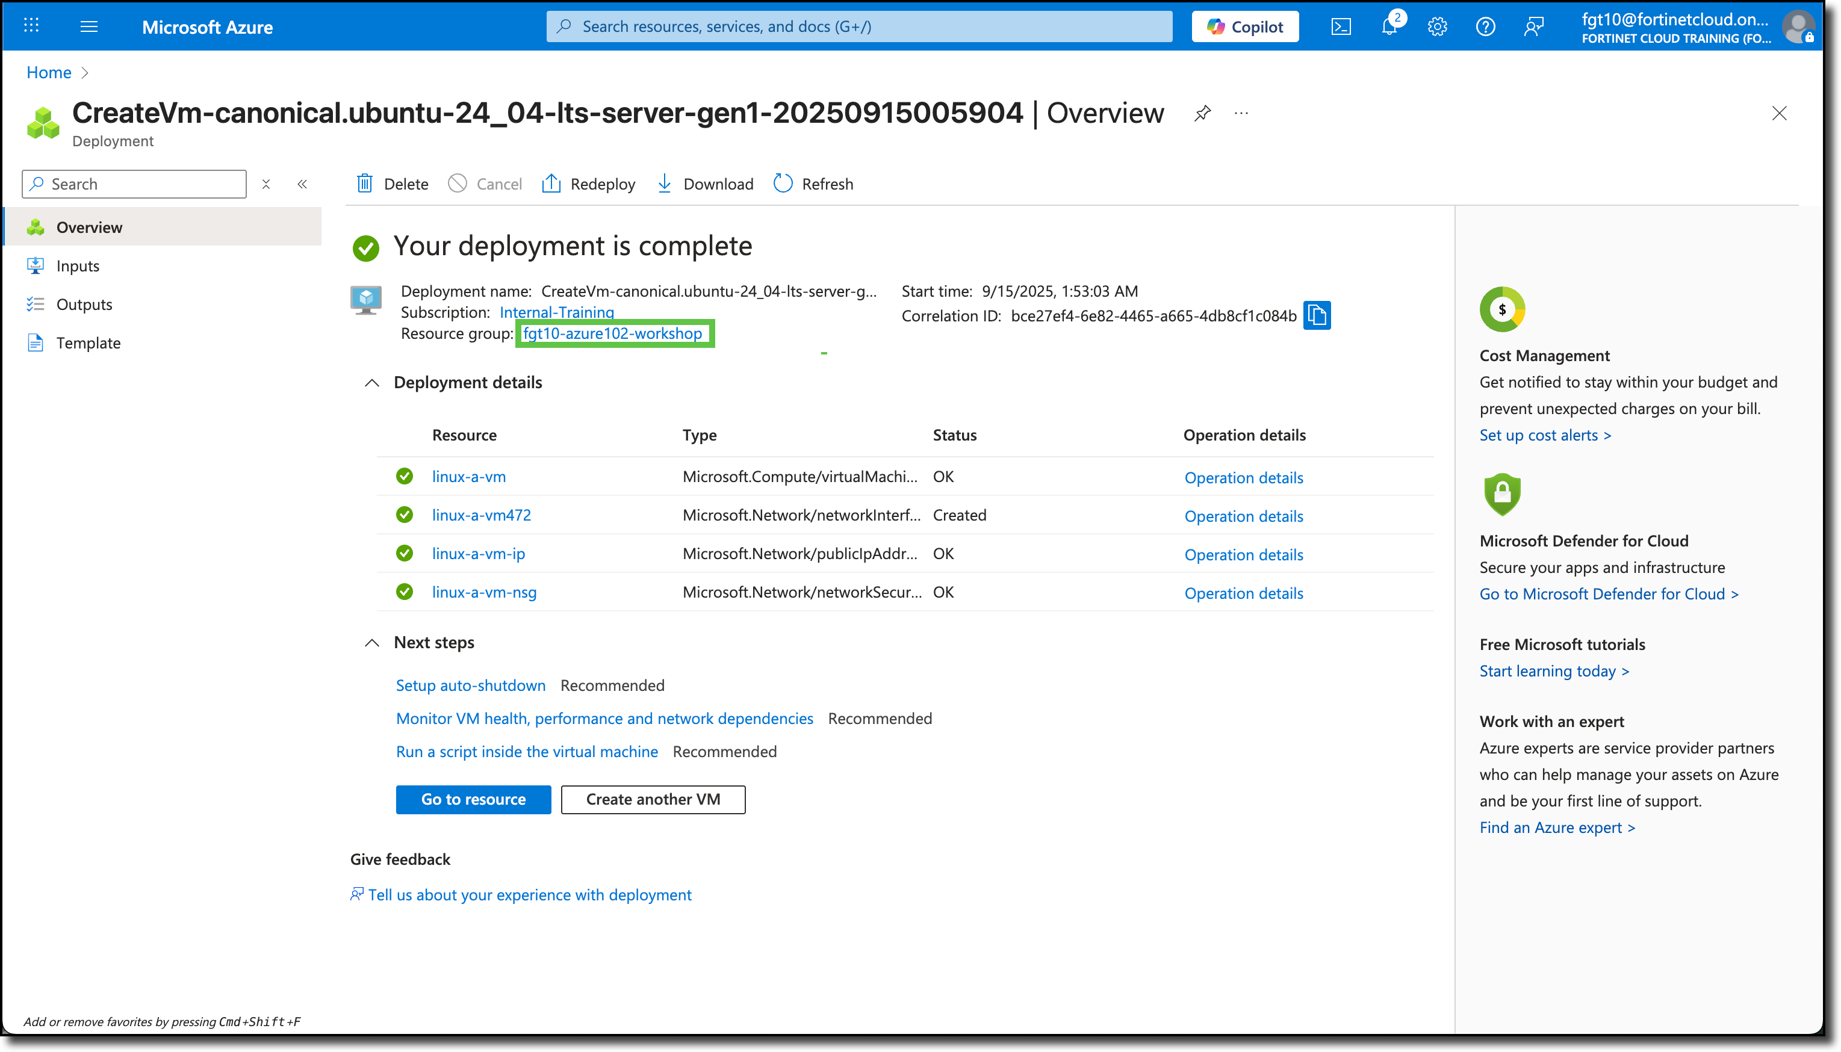Pin the deployment Overview to dashboard
This screenshot has height=1052, width=1841.
[x=1202, y=113]
